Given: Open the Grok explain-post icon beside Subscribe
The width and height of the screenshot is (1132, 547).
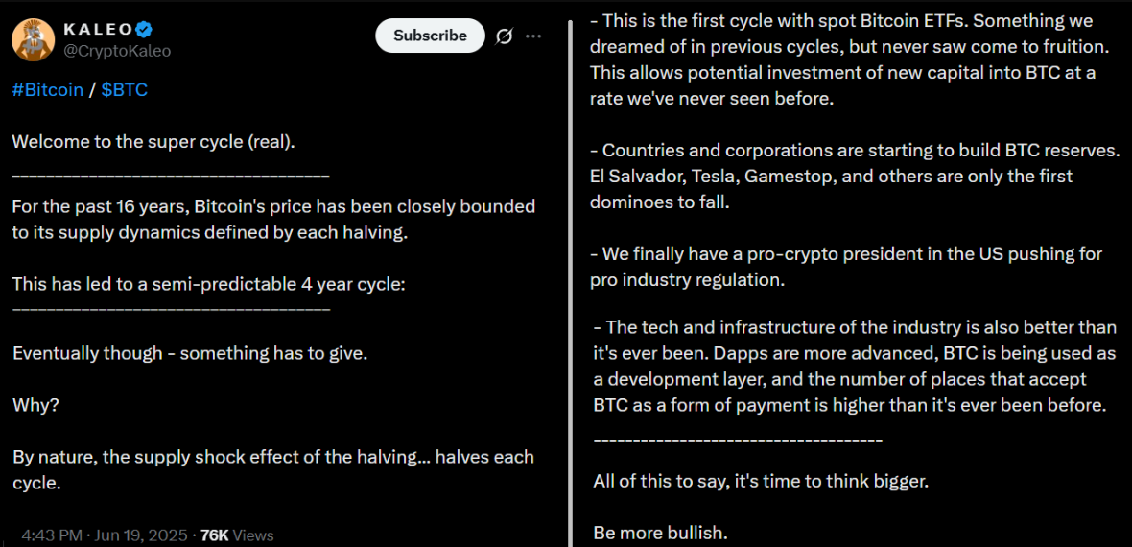Looking at the screenshot, I should pos(506,36).
